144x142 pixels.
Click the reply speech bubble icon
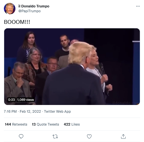pos(21,137)
